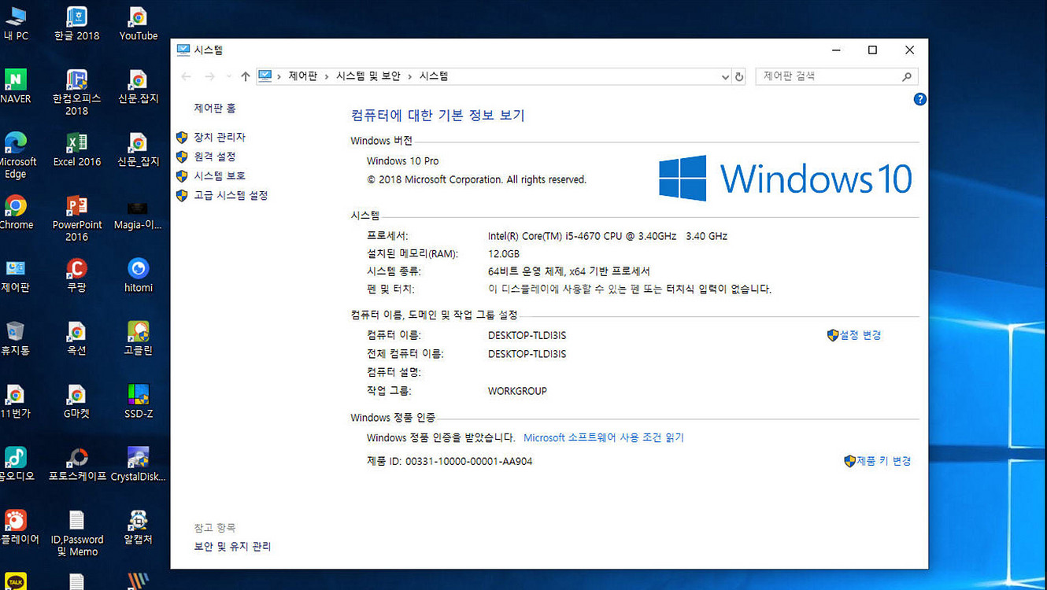Image resolution: width=1047 pixels, height=590 pixels.
Task: Open the ID,Password 및 Memo file
Action: coord(76,532)
